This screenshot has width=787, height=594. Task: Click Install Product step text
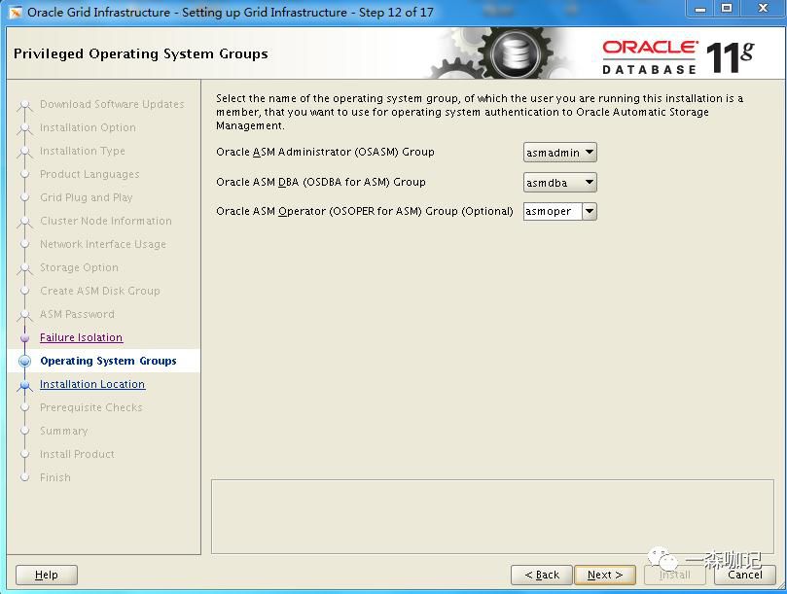[77, 454]
